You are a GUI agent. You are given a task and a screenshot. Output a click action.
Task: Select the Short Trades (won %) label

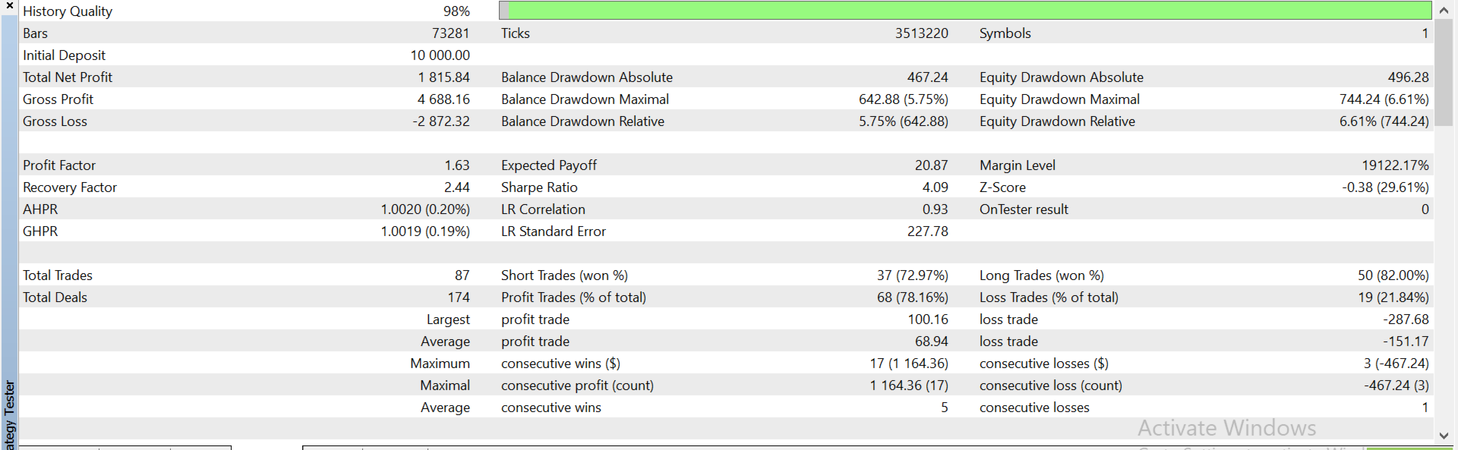click(x=564, y=275)
